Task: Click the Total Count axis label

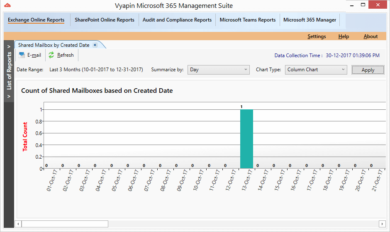Action: tap(25, 137)
